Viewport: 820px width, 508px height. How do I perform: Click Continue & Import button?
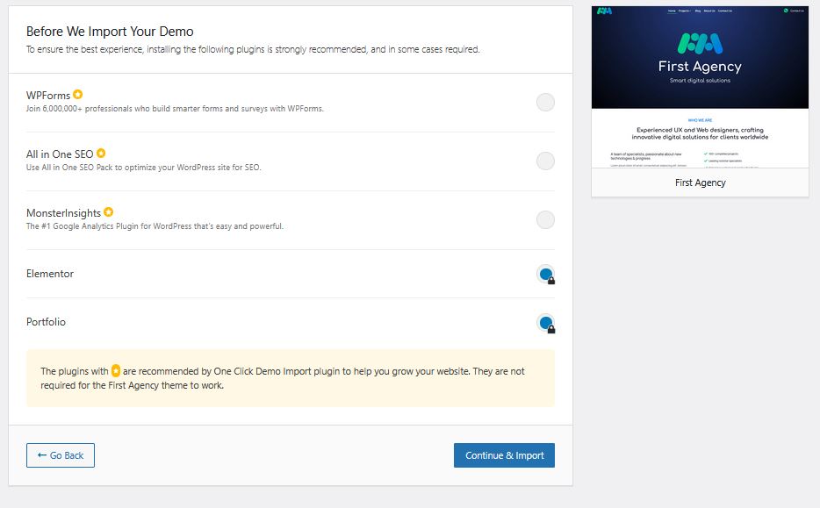pos(504,455)
